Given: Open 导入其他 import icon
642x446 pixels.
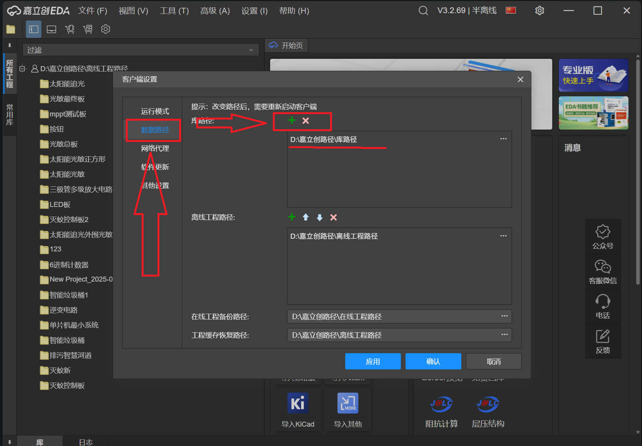Looking at the screenshot, I should (x=348, y=403).
